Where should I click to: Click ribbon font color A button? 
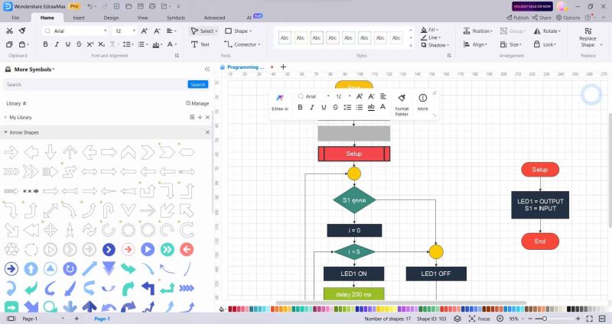[x=170, y=44]
